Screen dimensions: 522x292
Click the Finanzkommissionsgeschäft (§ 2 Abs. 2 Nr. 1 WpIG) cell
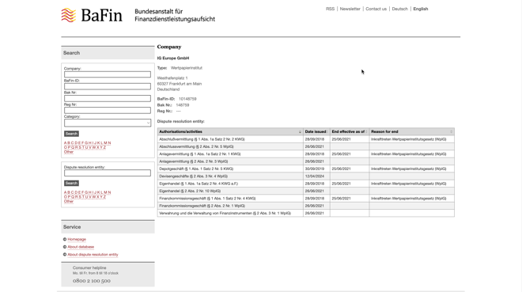click(x=230, y=206)
